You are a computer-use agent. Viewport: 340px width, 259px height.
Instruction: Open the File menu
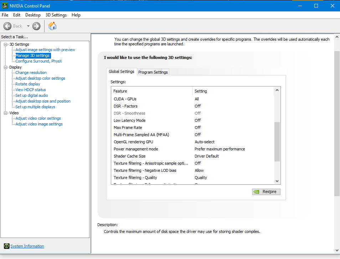(5, 15)
